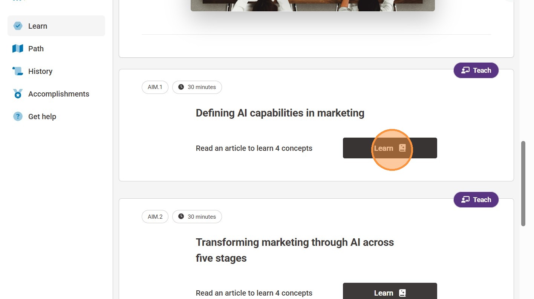This screenshot has width=534, height=299.
Task: Open the 'Defining AI capabilities in marketing' title
Action: coord(280,113)
